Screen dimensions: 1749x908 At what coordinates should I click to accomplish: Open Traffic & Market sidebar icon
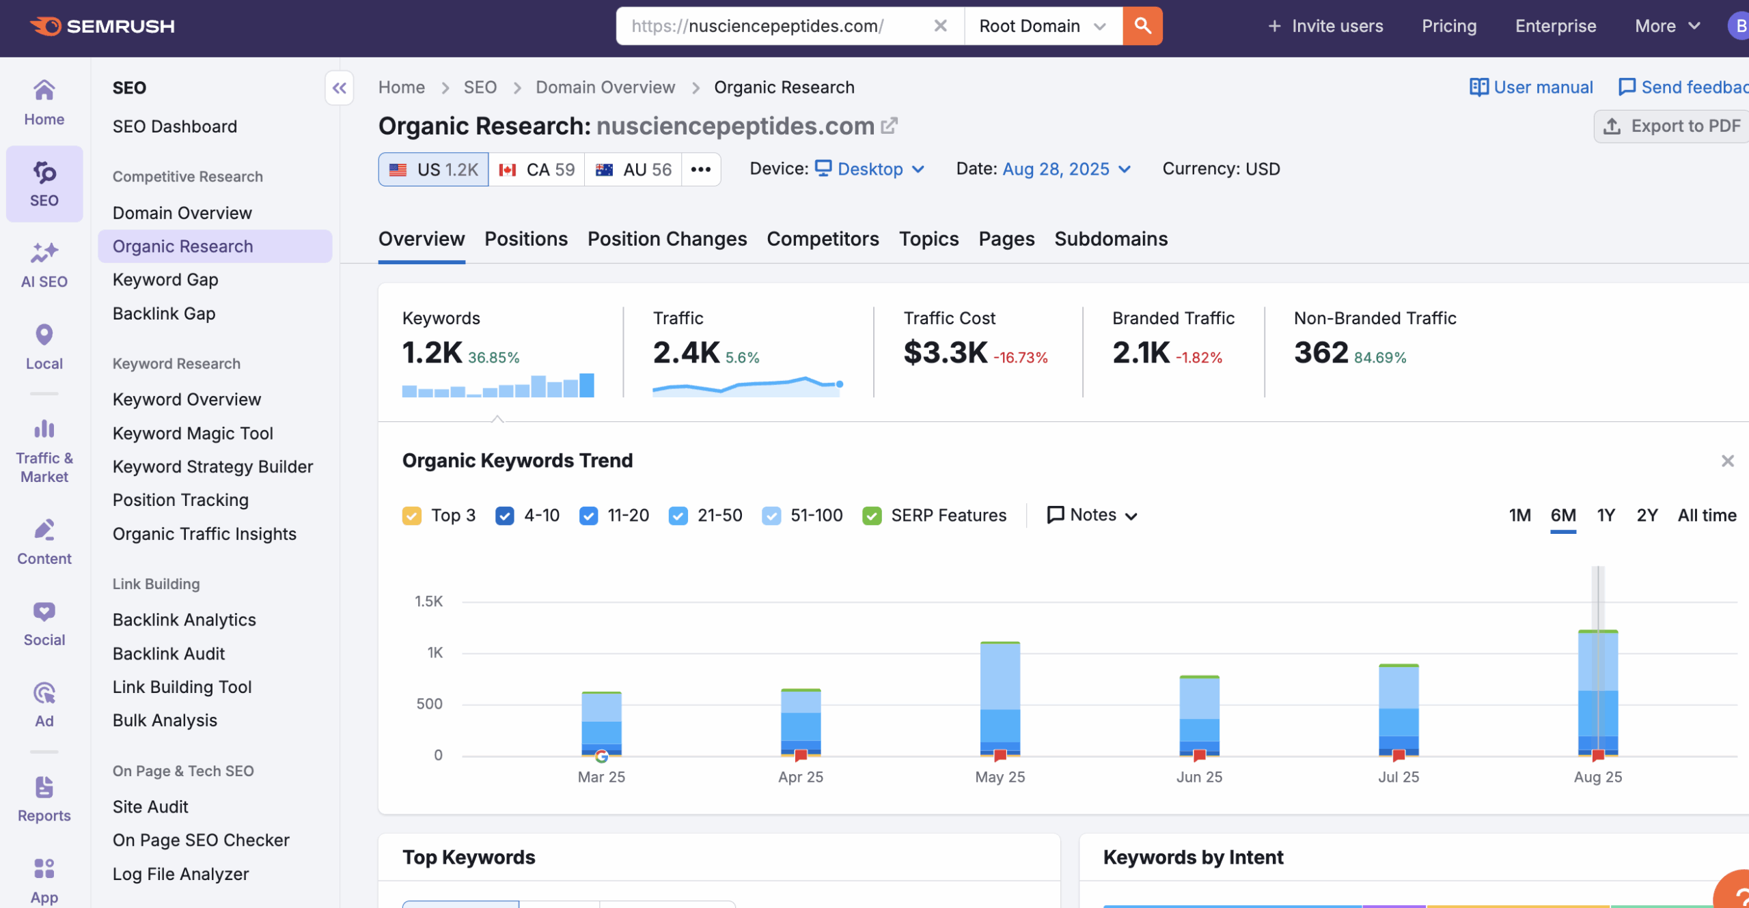[x=44, y=451]
